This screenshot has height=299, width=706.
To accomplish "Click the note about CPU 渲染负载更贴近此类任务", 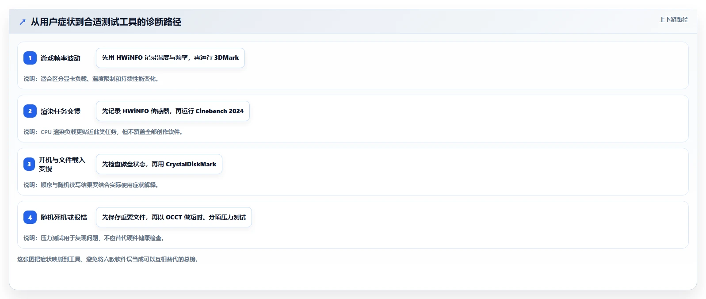I will coord(103,132).
